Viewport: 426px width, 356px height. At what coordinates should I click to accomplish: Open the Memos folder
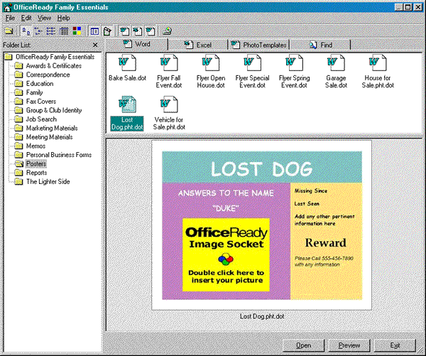pyautogui.click(x=30, y=146)
